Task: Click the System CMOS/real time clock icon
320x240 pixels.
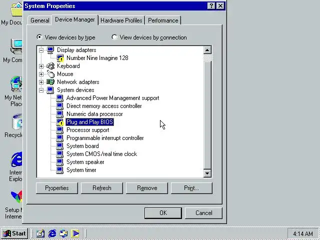Action: pos(60,154)
